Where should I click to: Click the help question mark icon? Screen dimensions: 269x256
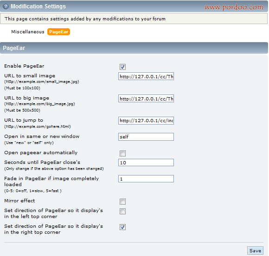pyautogui.click(x=6, y=6)
